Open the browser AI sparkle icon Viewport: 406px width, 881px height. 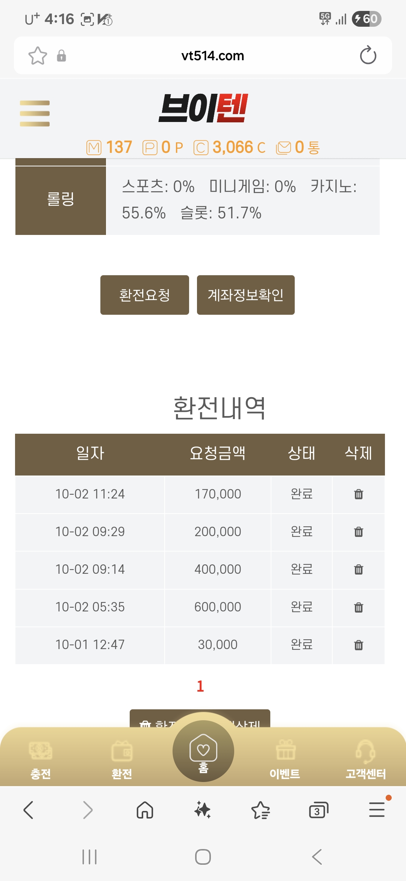point(203,810)
